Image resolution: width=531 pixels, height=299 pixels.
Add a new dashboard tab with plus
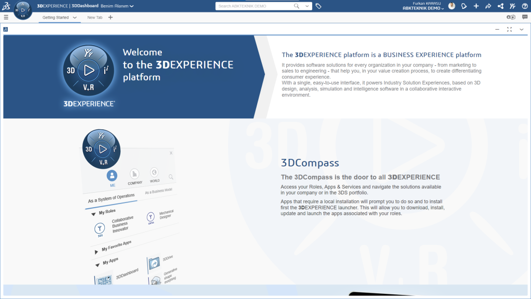click(x=110, y=18)
